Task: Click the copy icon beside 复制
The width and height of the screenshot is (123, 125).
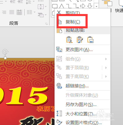Action: (60, 22)
